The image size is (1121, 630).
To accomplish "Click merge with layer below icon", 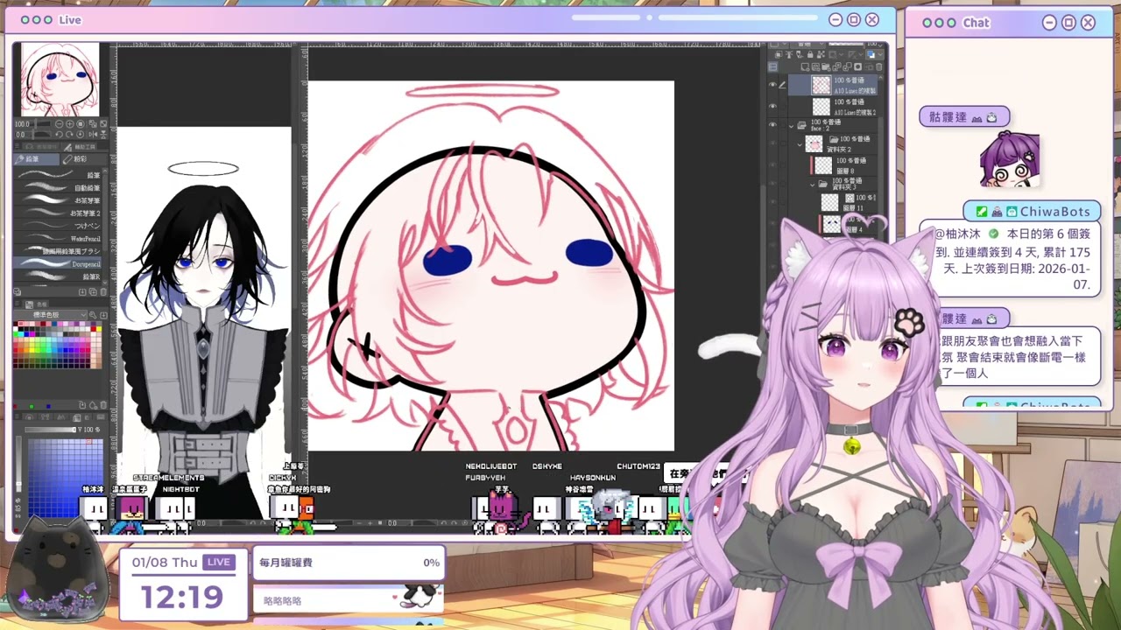I will tap(847, 66).
